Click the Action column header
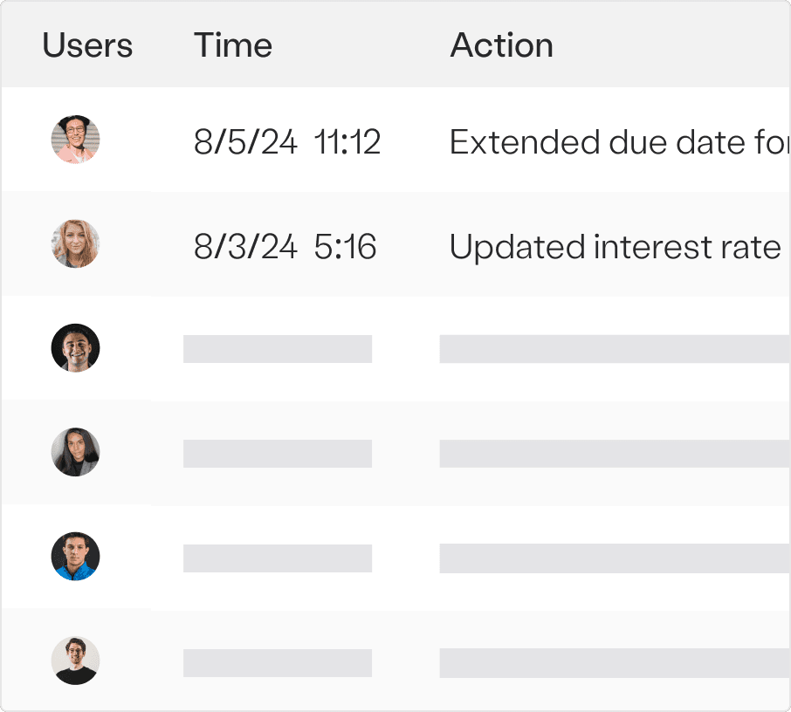Viewport: 791px width, 712px height. click(501, 45)
